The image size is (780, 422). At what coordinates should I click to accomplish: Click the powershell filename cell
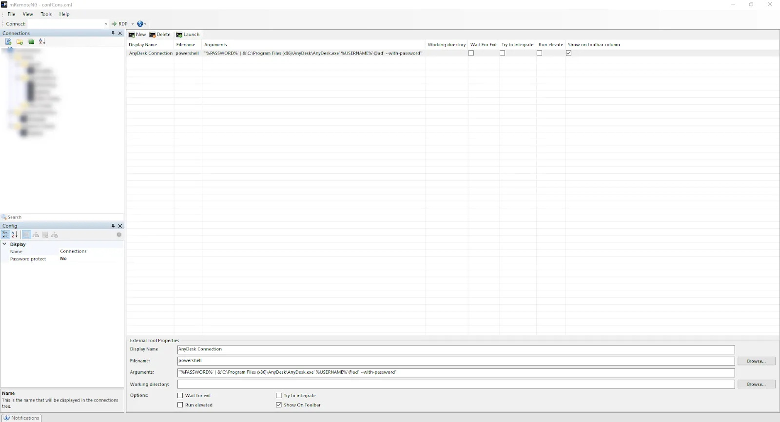[x=187, y=53]
